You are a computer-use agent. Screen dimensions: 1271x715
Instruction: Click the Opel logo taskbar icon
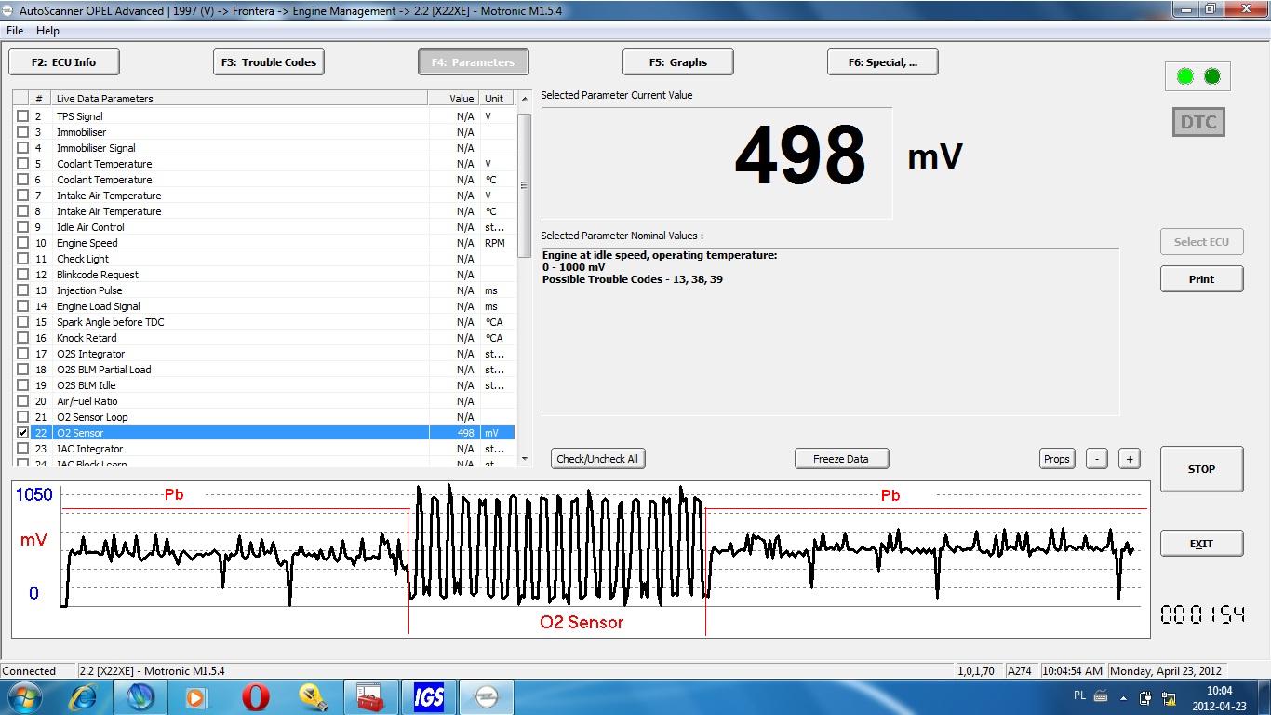[x=486, y=696]
